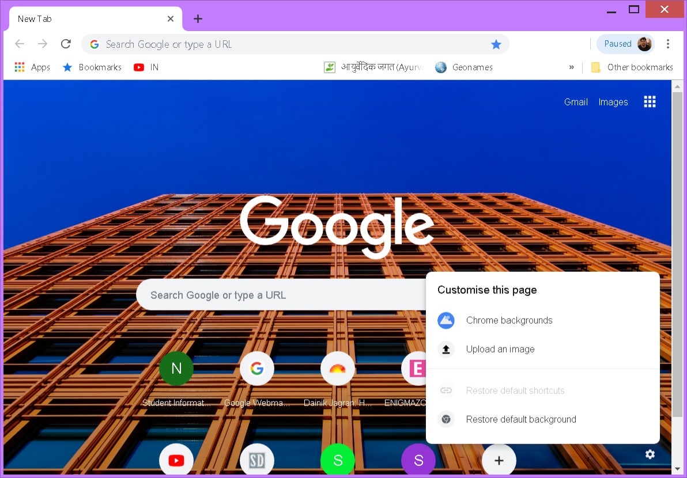687x478 pixels.
Task: Open the Chrome backgrounds option
Action: (509, 320)
